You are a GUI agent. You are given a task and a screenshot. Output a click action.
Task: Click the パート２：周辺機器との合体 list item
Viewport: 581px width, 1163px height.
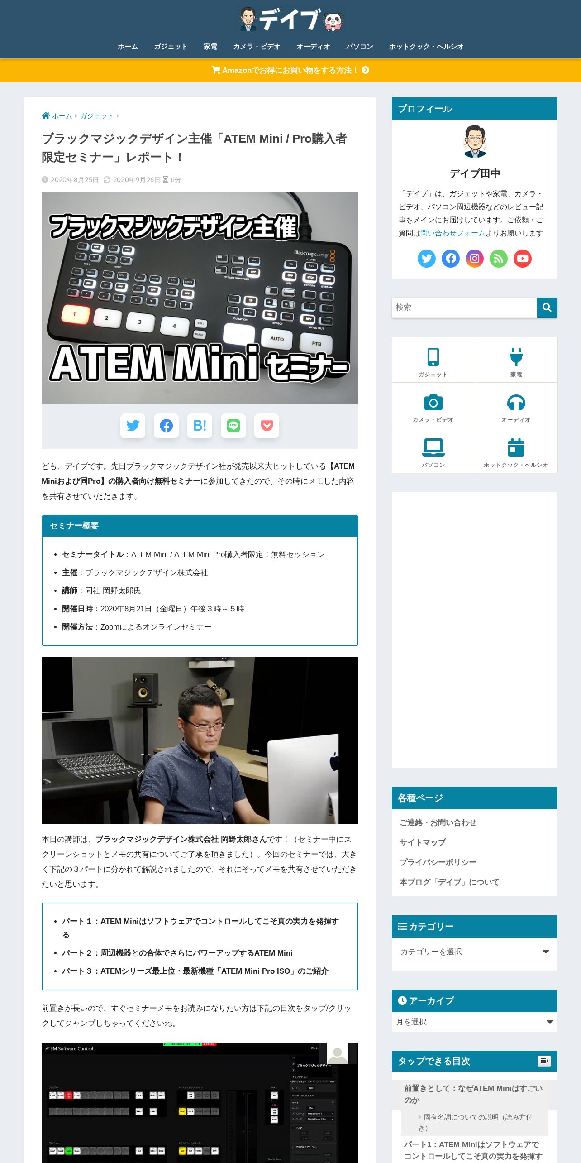click(177, 953)
